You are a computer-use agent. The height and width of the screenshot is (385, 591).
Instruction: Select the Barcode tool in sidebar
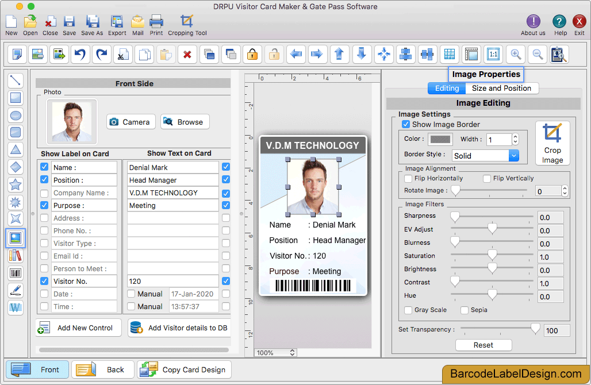[x=16, y=273]
